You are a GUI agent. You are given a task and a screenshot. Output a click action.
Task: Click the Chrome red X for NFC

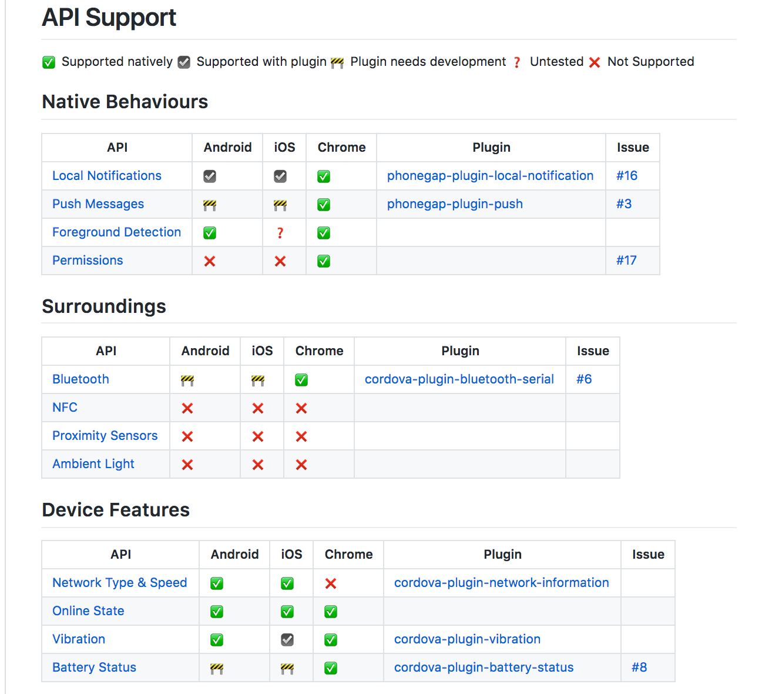pos(301,408)
